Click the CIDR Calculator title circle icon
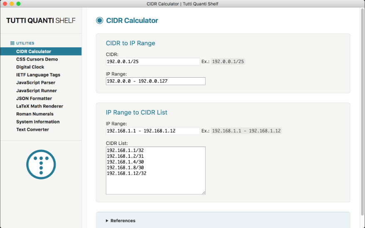Image resolution: width=365 pixels, height=228 pixels. [100, 20]
